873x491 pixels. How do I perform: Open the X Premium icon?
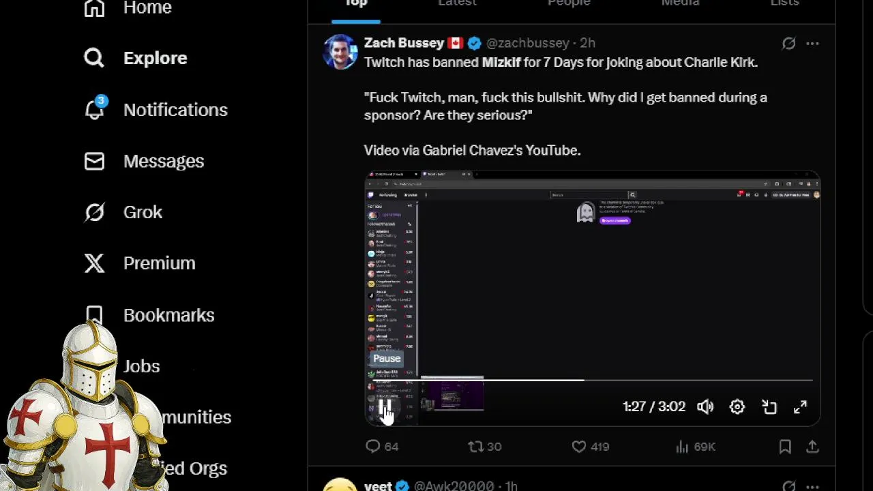point(94,263)
